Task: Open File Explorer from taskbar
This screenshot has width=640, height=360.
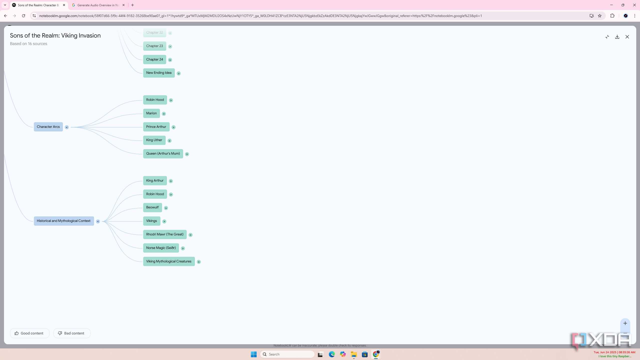Action: (x=354, y=354)
